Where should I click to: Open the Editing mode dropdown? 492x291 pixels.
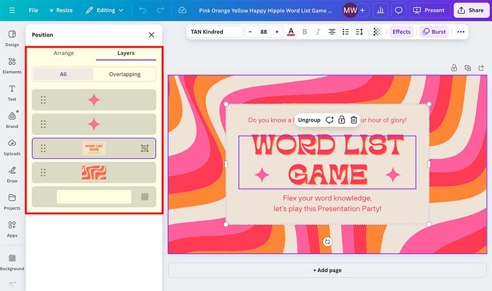[104, 10]
